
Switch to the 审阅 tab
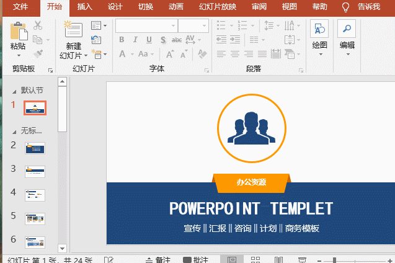point(259,7)
